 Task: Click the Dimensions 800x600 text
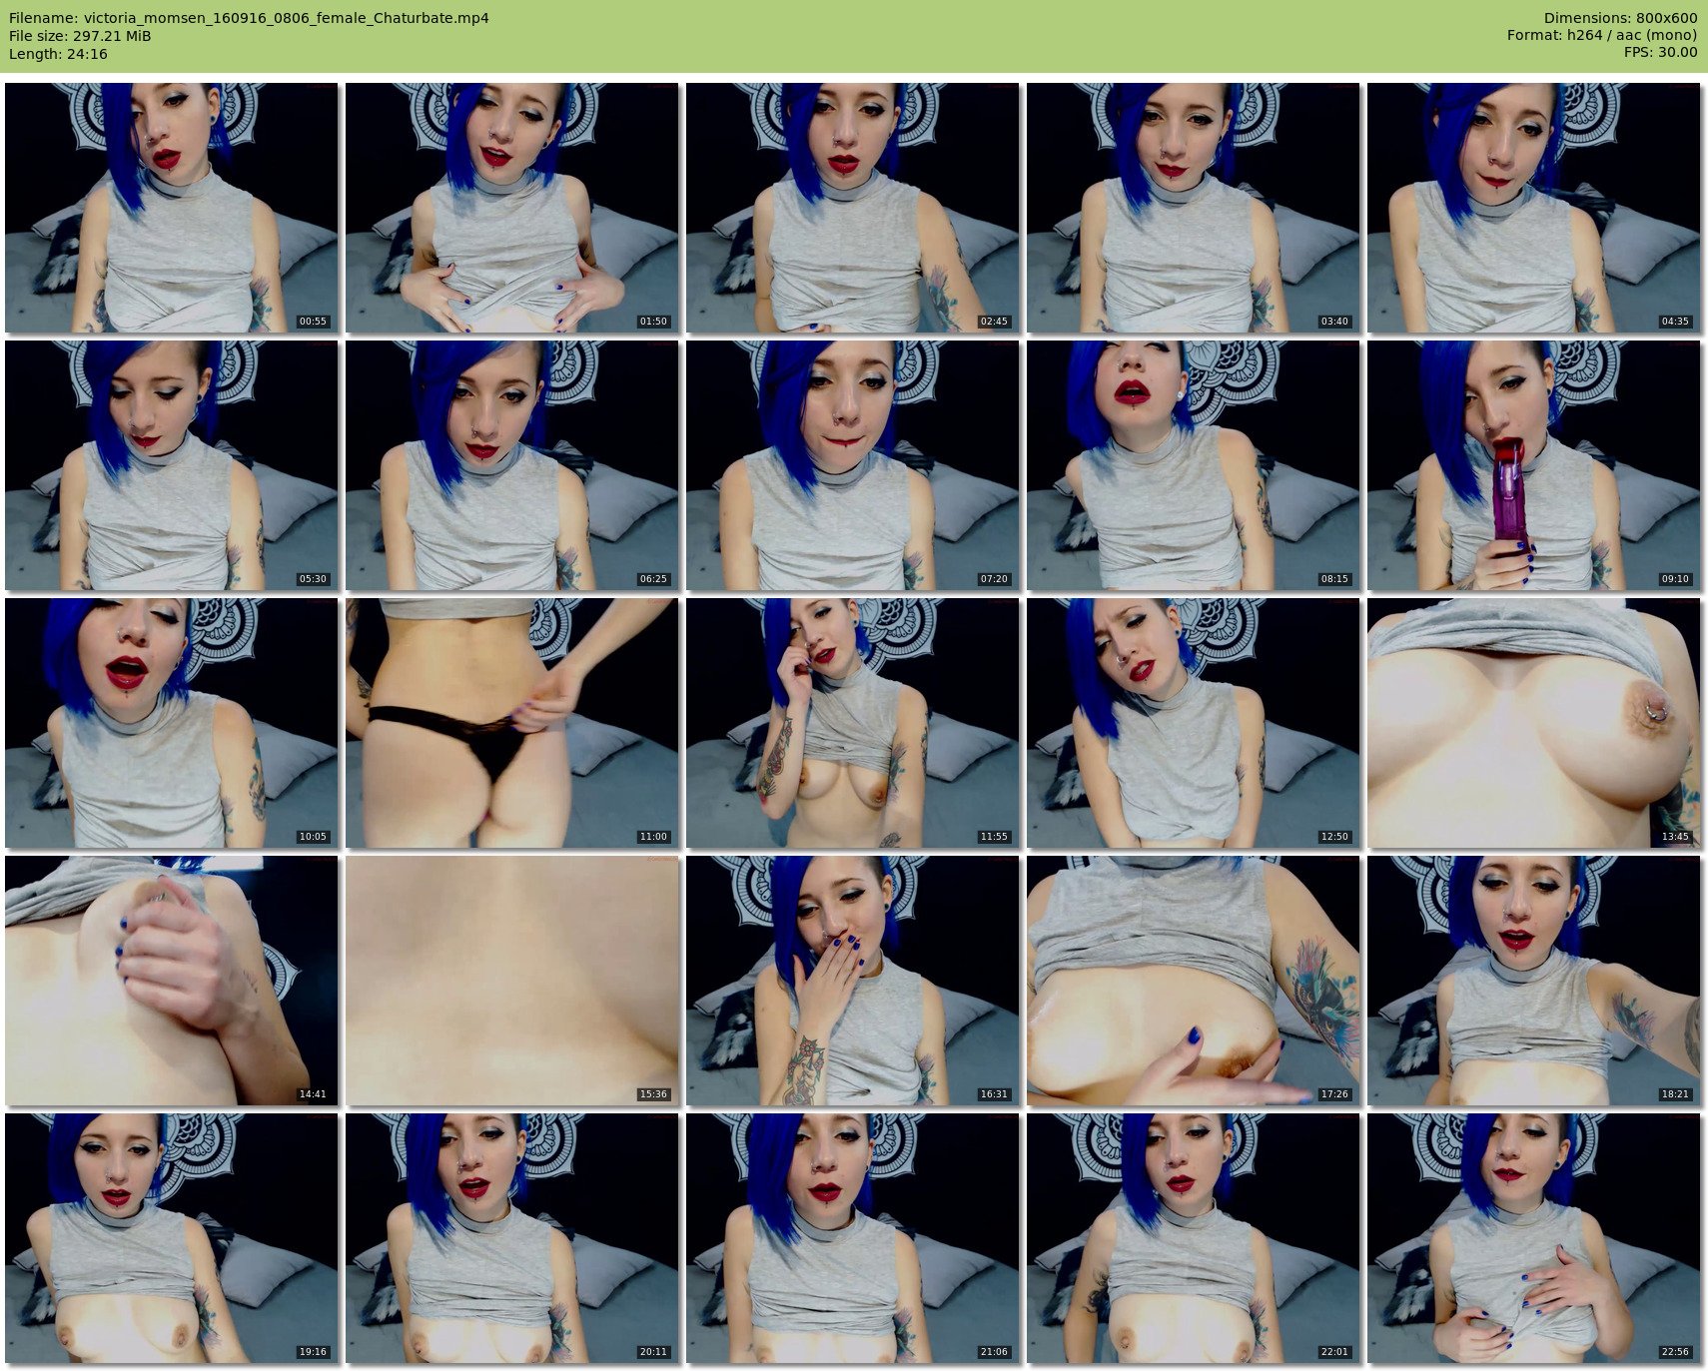(1620, 18)
